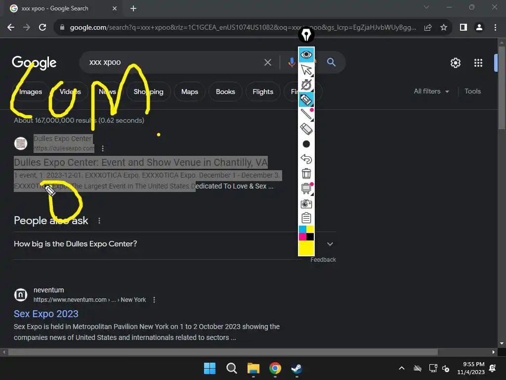The height and width of the screenshot is (380, 506).
Task: Open File Explorer from the taskbar
Action: point(253,368)
